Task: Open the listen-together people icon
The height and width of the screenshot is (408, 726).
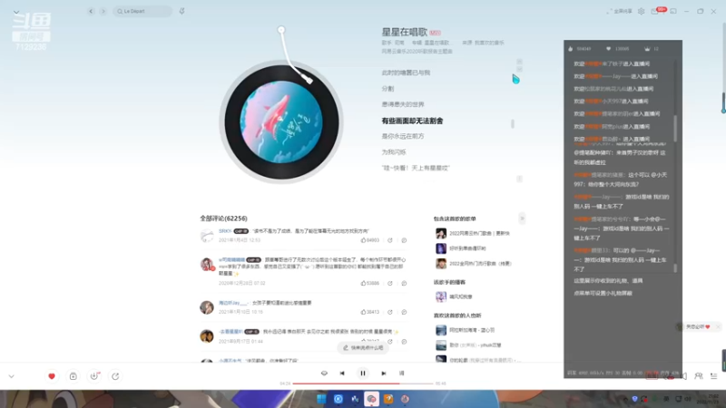Action: [699, 376]
